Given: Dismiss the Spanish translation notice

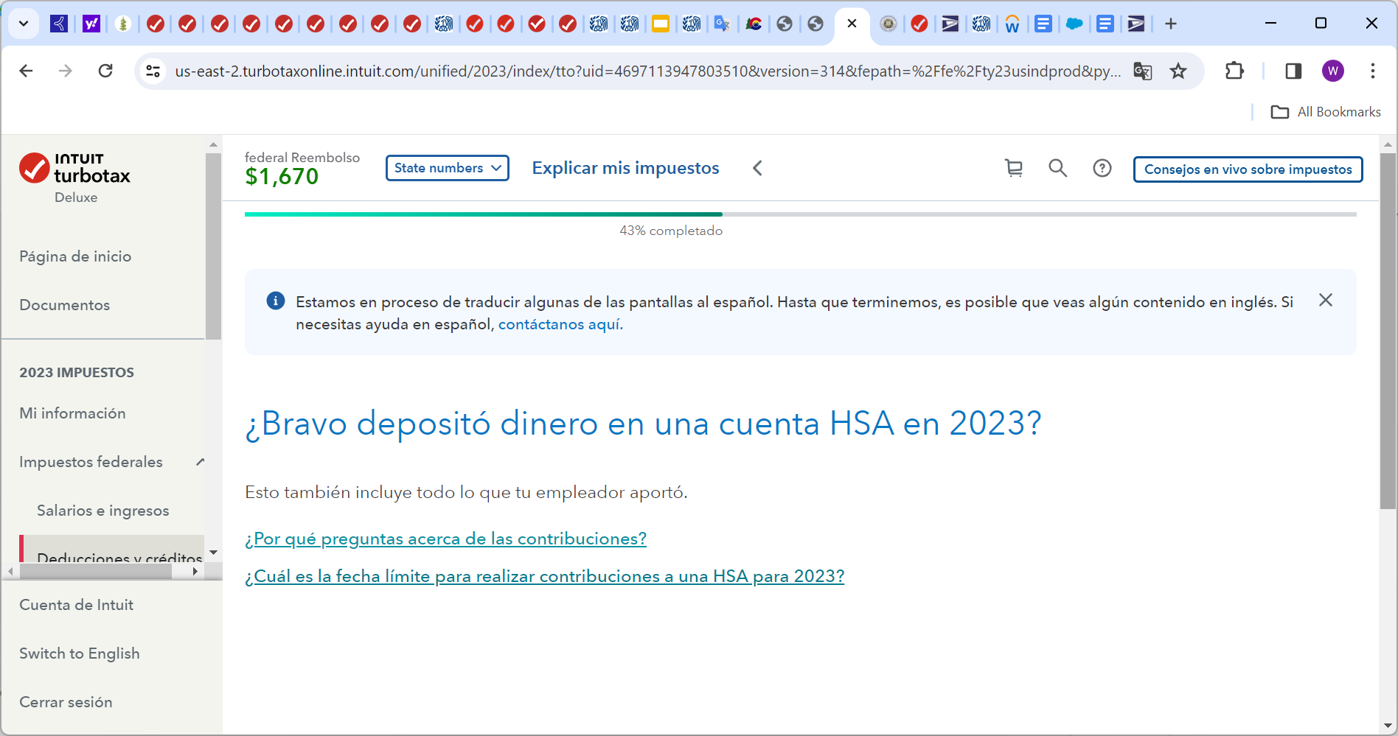Looking at the screenshot, I should point(1325,300).
